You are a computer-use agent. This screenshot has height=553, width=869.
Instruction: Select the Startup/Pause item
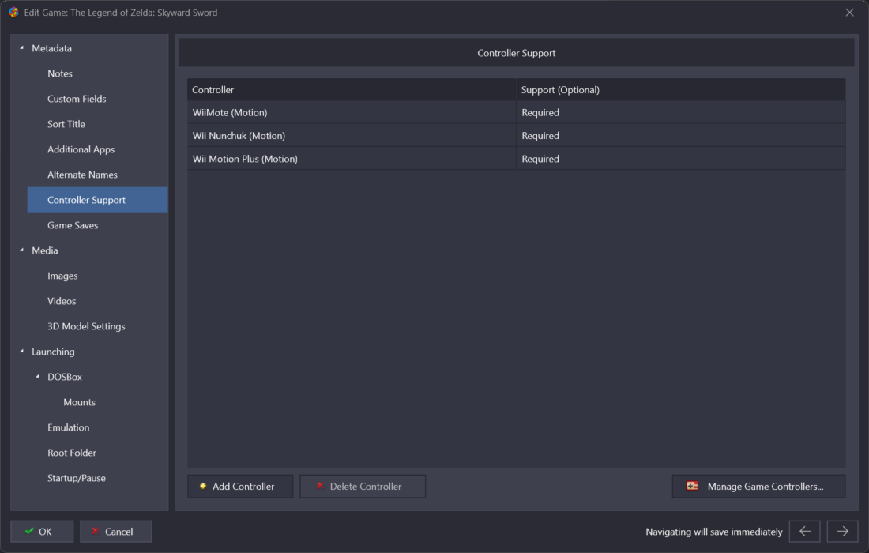(76, 478)
